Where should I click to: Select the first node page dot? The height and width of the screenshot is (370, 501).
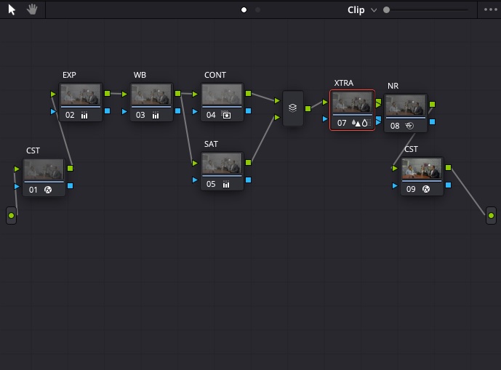(x=244, y=10)
